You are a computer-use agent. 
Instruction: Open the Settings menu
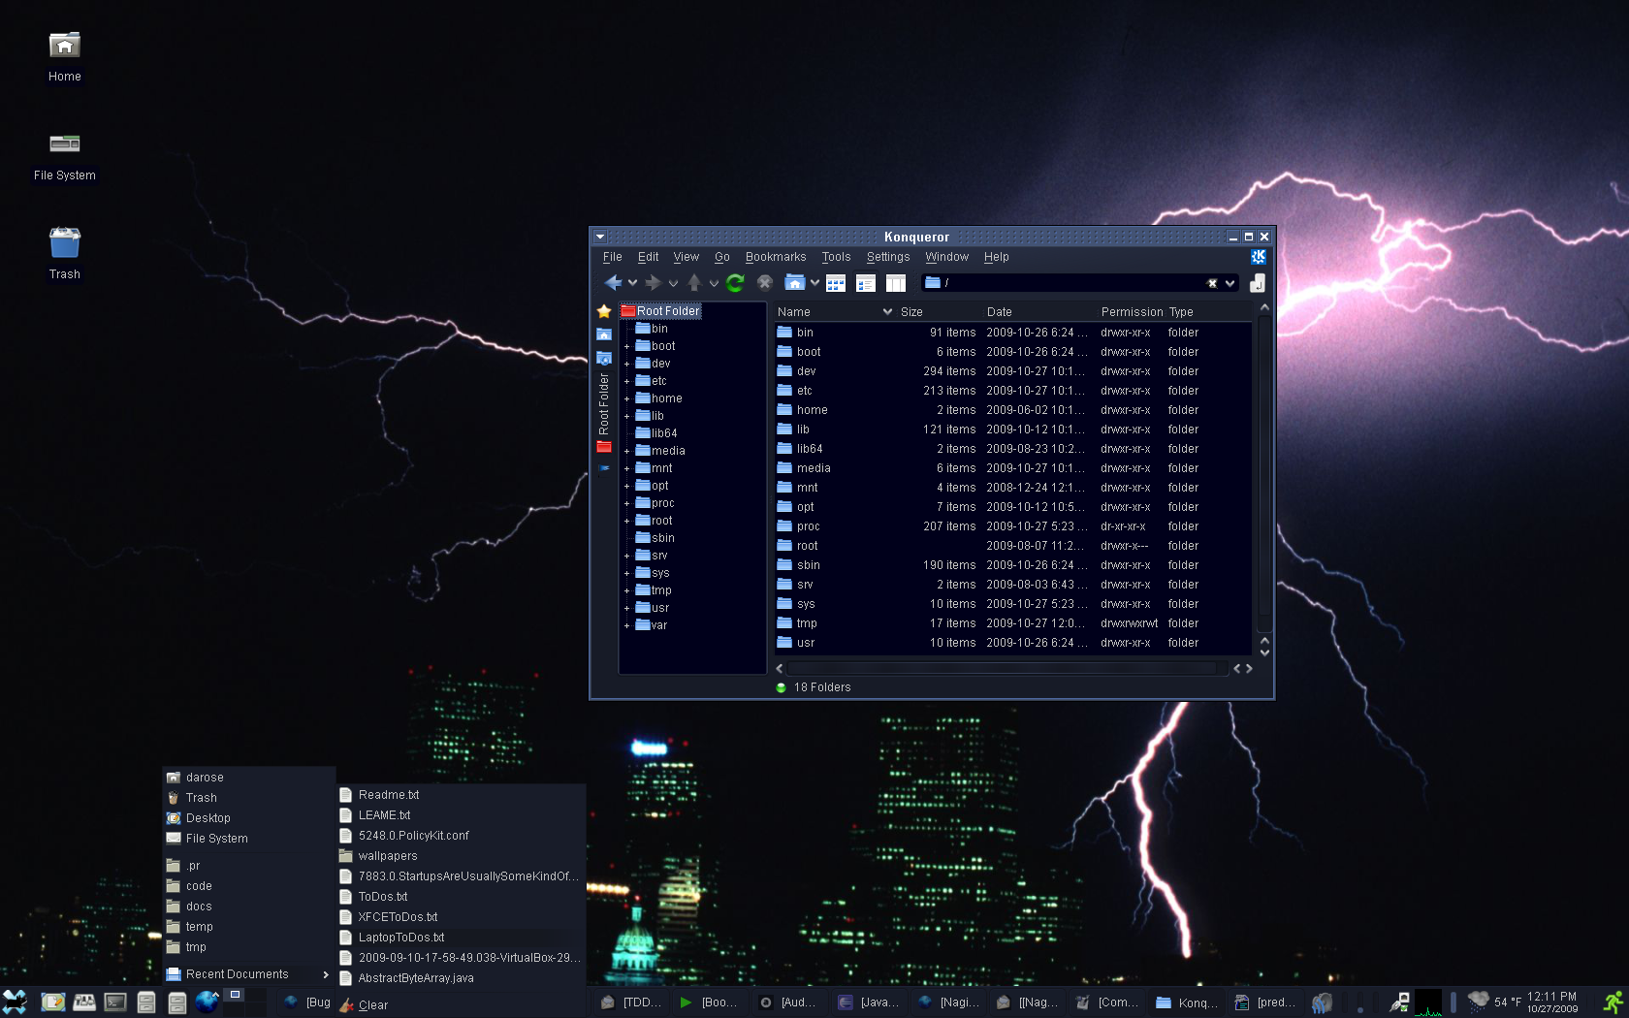click(x=887, y=257)
